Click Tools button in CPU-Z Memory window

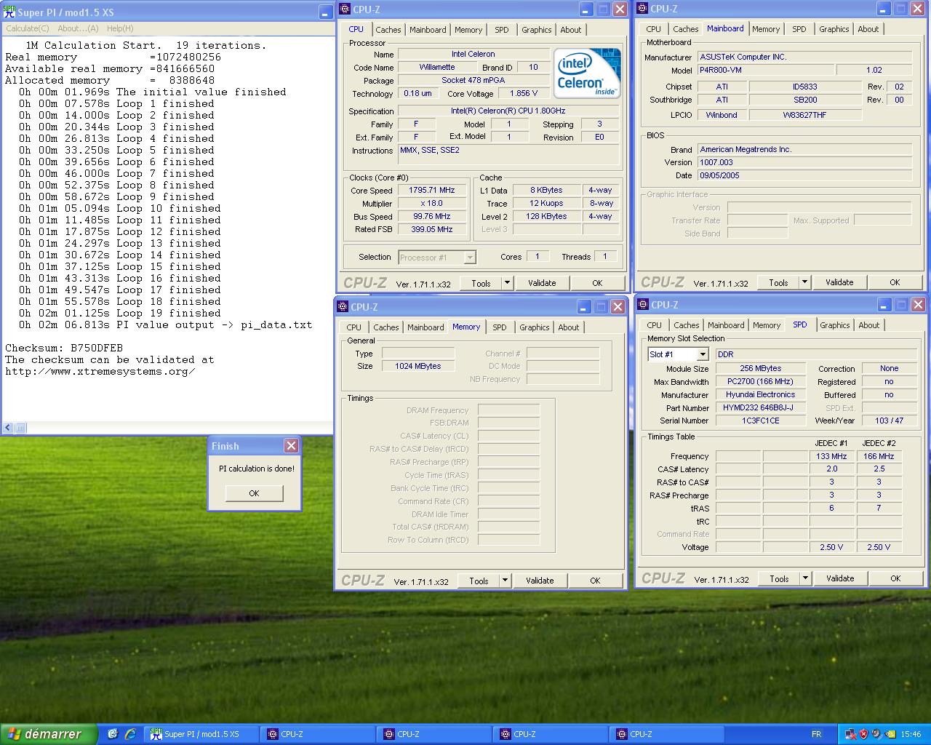(x=479, y=581)
